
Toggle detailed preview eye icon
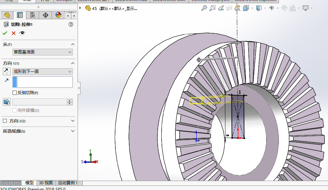(22, 33)
